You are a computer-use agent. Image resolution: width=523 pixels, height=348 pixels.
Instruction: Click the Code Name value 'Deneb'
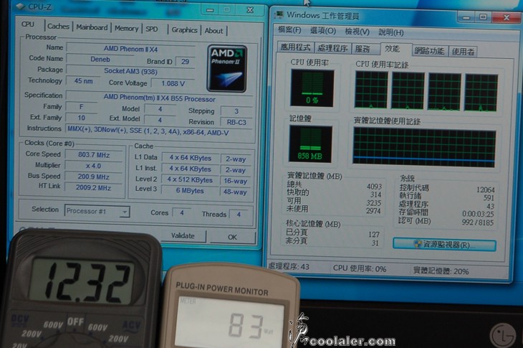point(100,60)
